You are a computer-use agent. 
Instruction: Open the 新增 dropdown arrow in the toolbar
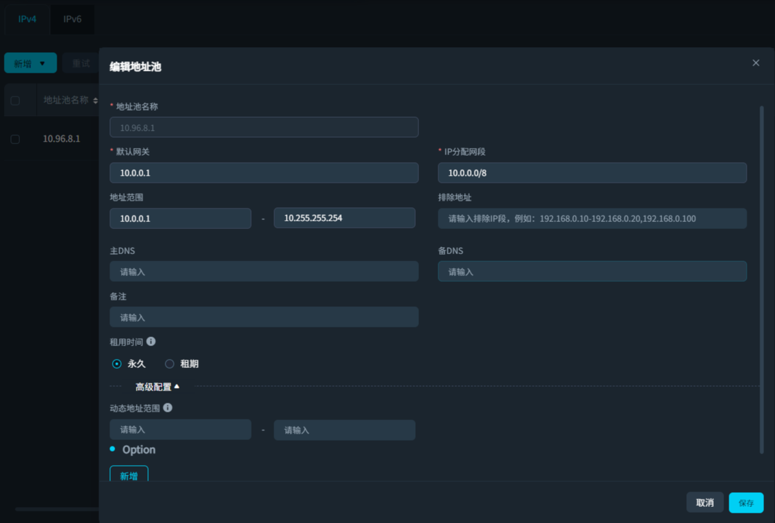pos(42,64)
